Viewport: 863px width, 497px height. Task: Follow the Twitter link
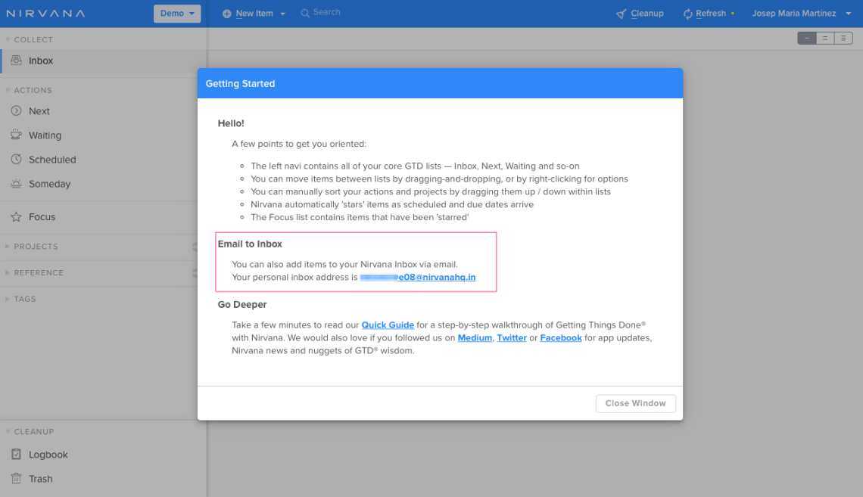(511, 337)
